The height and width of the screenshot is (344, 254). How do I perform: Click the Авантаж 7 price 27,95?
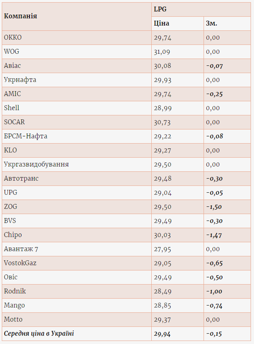pos(162,249)
